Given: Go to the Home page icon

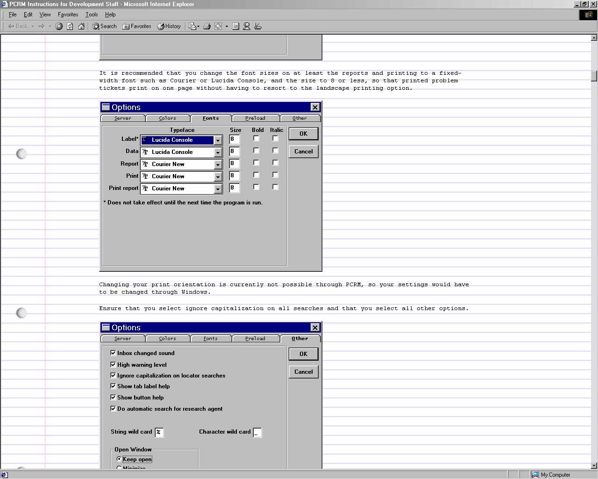Looking at the screenshot, I should coord(81,26).
